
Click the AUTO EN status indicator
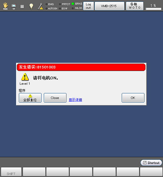[x=51, y=9]
